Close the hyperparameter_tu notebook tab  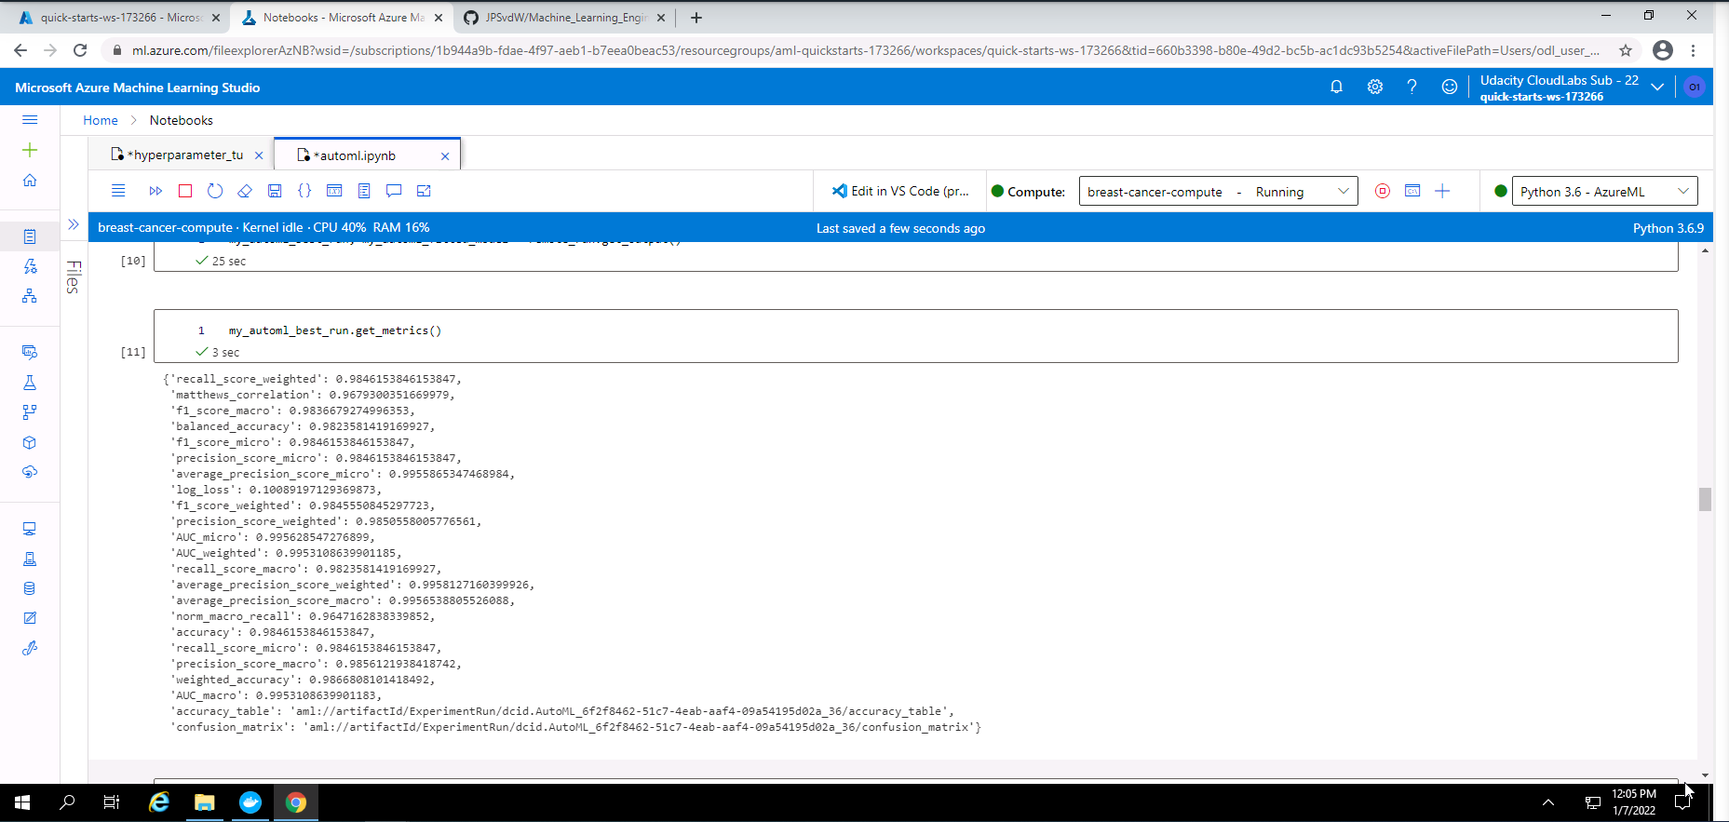pos(259,155)
